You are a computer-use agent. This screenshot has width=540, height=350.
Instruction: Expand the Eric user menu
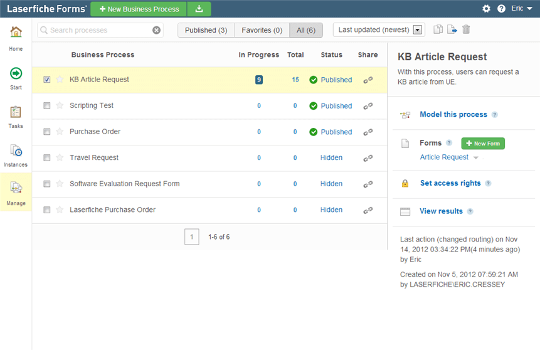(521, 9)
